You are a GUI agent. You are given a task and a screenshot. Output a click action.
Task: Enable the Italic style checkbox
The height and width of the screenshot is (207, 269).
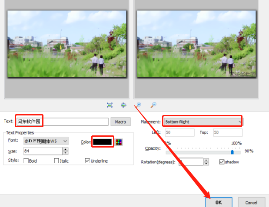(x=56, y=161)
